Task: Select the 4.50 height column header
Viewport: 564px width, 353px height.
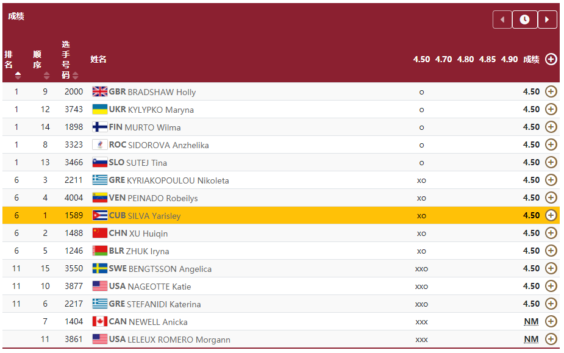Action: tap(421, 59)
